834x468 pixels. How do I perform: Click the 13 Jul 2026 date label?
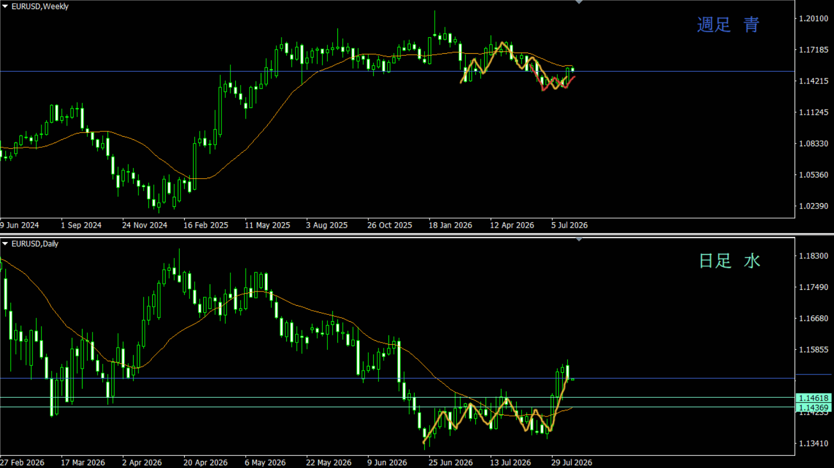(510, 463)
